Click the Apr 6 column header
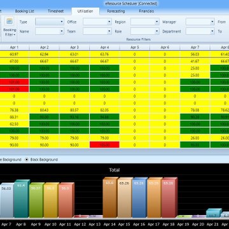Screen dimensions: 229x229 (165, 48)
